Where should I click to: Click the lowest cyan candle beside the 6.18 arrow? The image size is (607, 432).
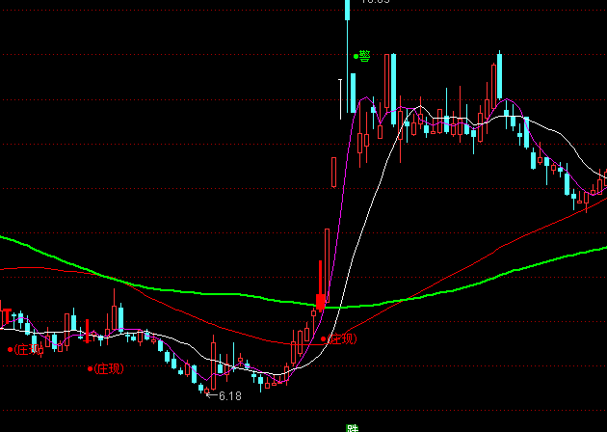[201, 385]
